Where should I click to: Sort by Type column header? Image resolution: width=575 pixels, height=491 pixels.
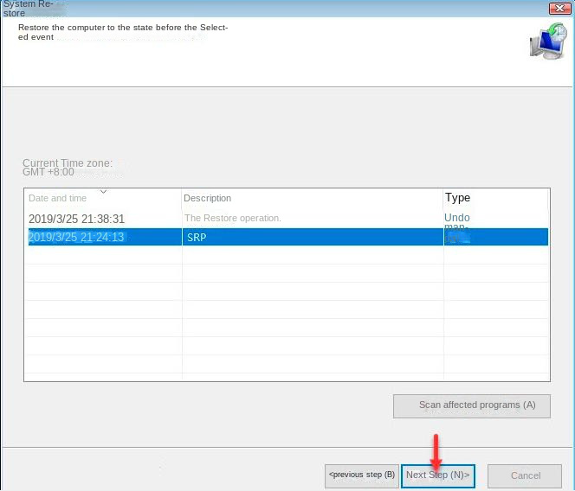coord(457,198)
